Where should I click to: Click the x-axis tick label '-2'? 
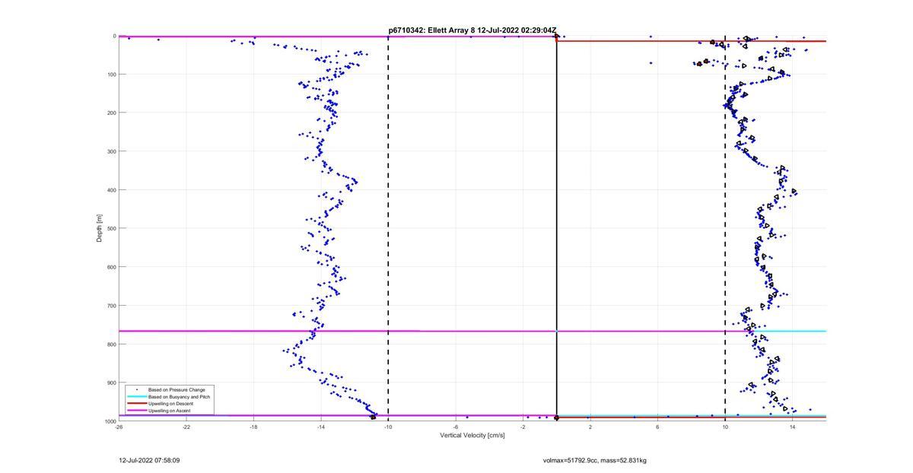[523, 427]
